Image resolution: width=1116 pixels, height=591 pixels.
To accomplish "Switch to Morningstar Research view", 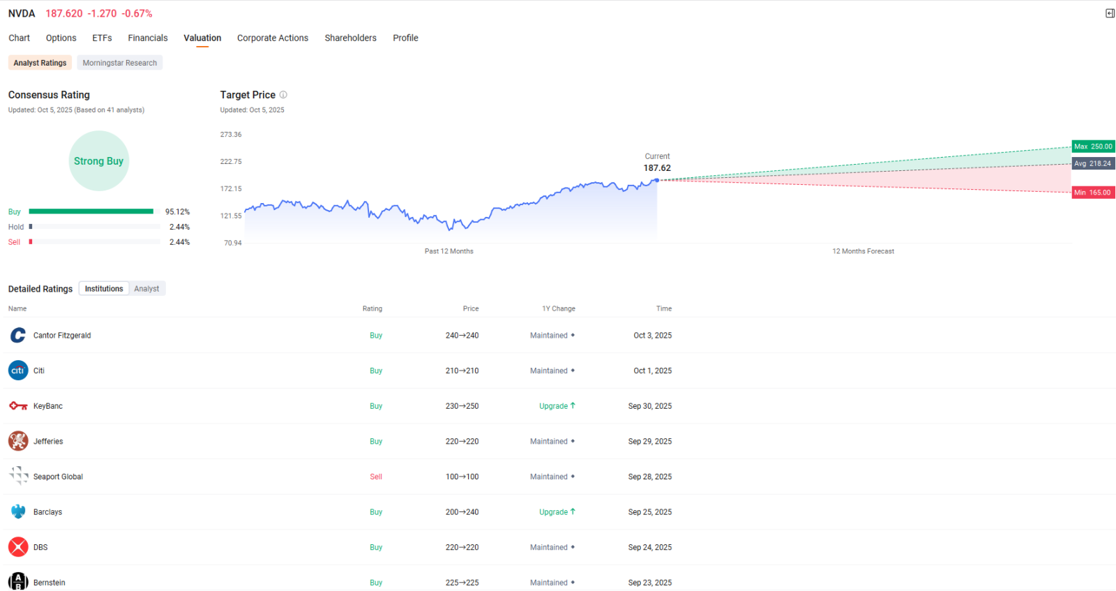I will tap(120, 63).
